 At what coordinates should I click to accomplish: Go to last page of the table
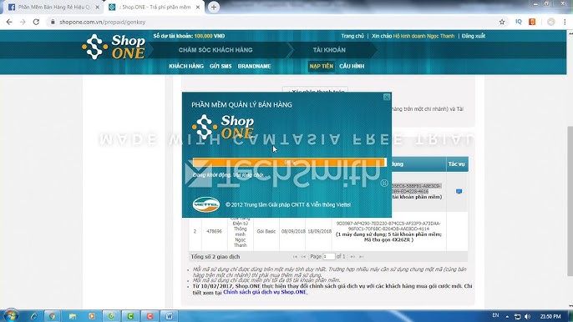[362, 257]
